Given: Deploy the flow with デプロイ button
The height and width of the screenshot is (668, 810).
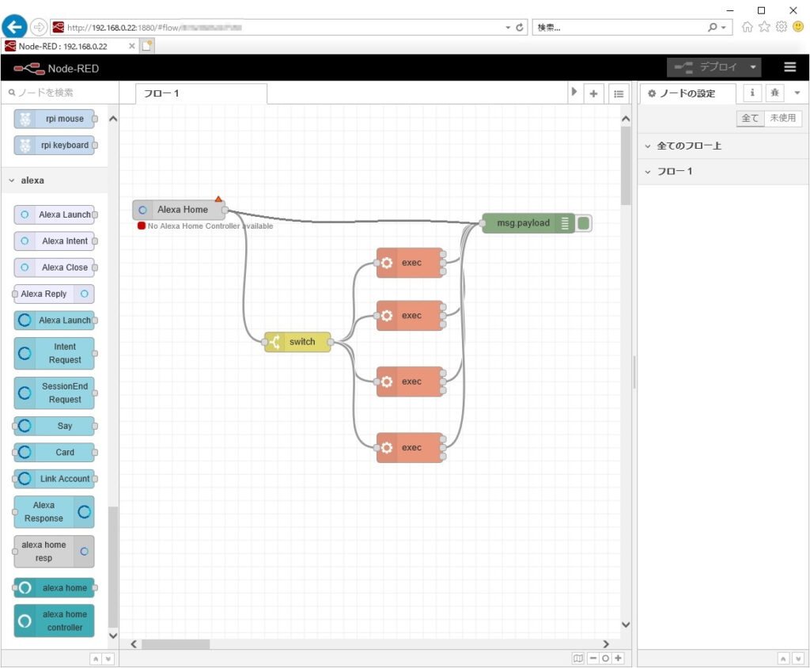Looking at the screenshot, I should click(x=706, y=67).
